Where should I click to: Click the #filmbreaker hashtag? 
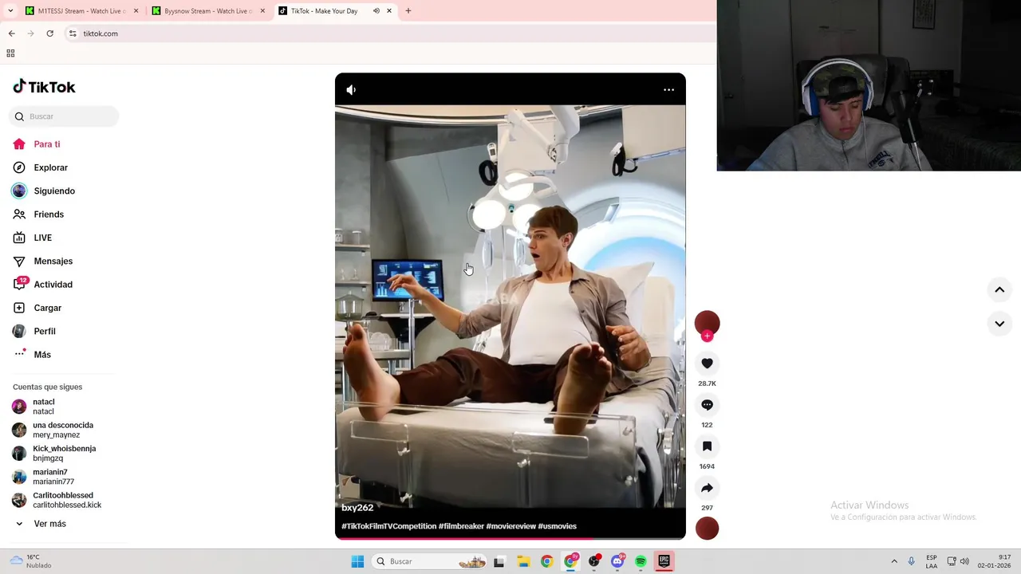point(461,526)
